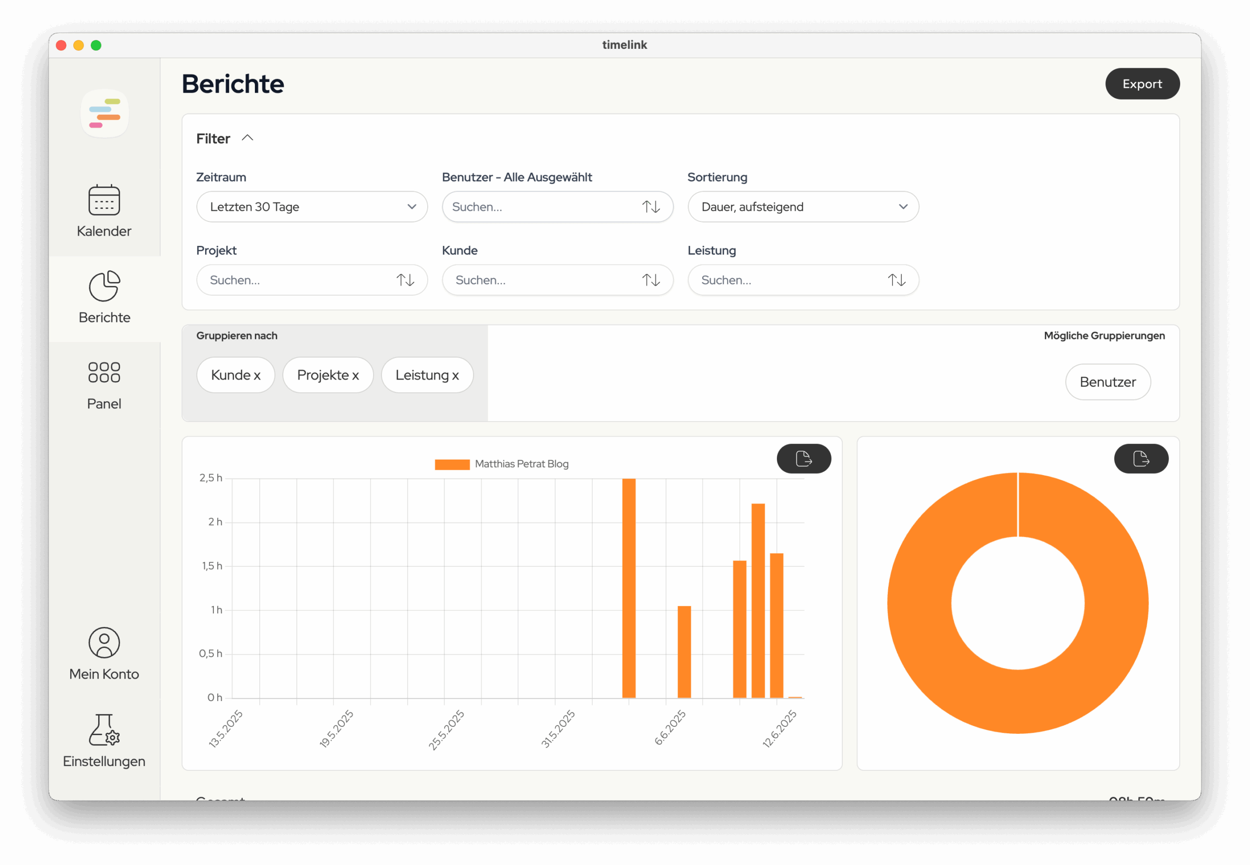Open Mein Konto profile icon
Screen dimensions: 1250x865
(104, 643)
